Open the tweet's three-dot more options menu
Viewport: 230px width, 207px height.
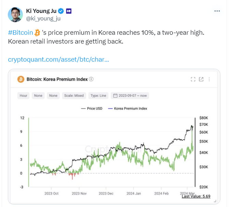217,11
